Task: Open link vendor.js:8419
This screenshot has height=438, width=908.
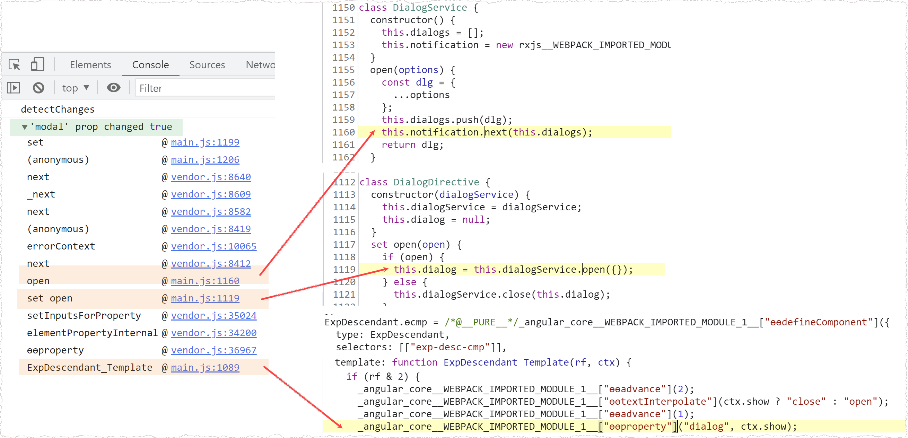Action: (x=211, y=229)
